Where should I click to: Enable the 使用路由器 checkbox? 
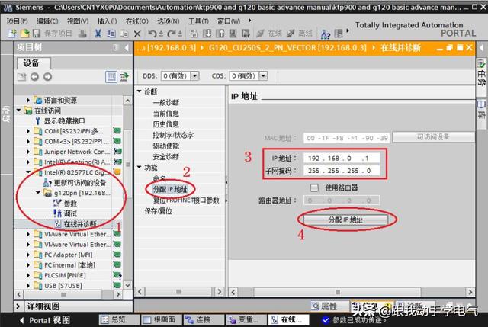pos(314,188)
